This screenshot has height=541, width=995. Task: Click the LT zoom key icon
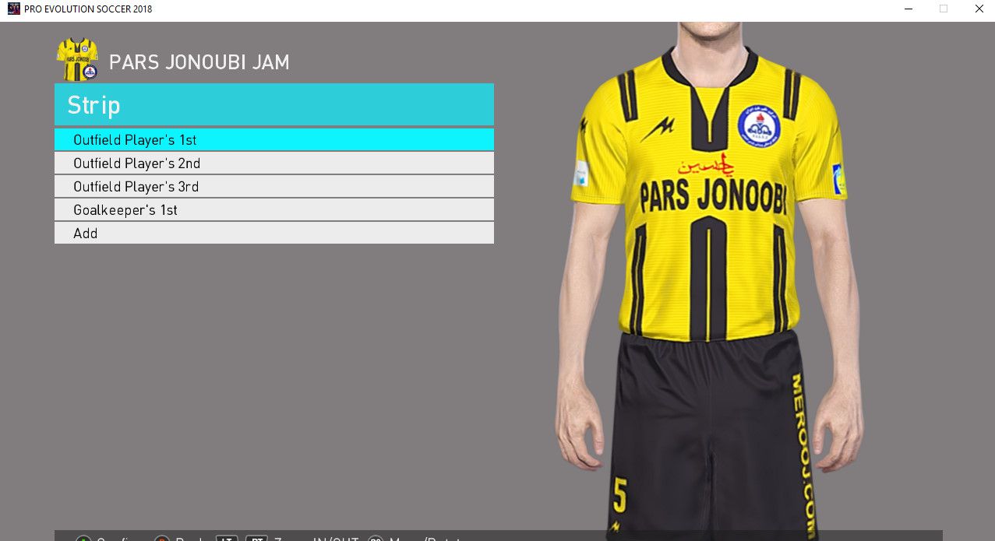point(227,539)
